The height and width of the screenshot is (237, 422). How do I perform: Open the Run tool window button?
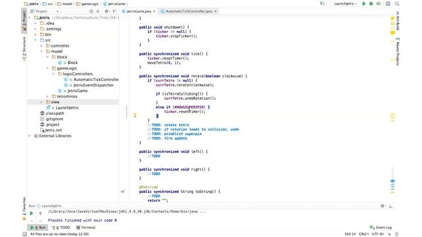click(38, 228)
